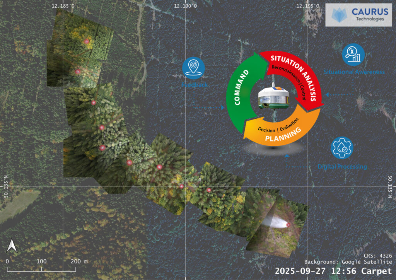Select the northernmost red waypoint marker

click(86, 41)
